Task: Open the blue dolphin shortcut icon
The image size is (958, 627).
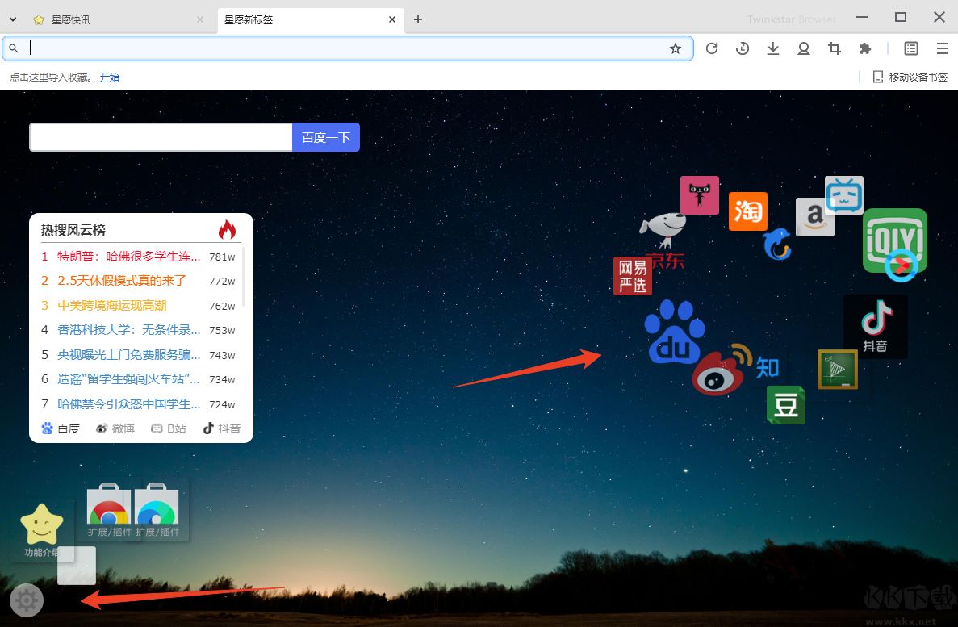Action: tap(777, 244)
